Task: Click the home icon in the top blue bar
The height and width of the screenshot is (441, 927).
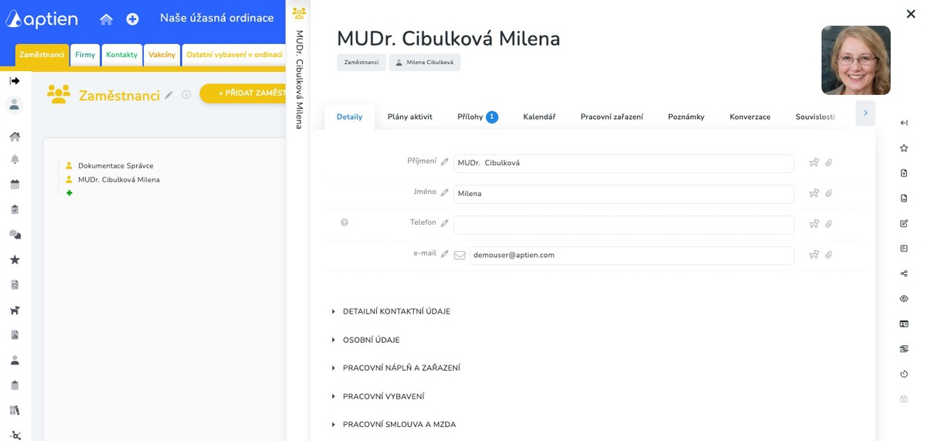Action: point(106,19)
